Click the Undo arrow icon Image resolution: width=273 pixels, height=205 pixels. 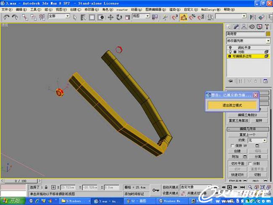point(6,17)
